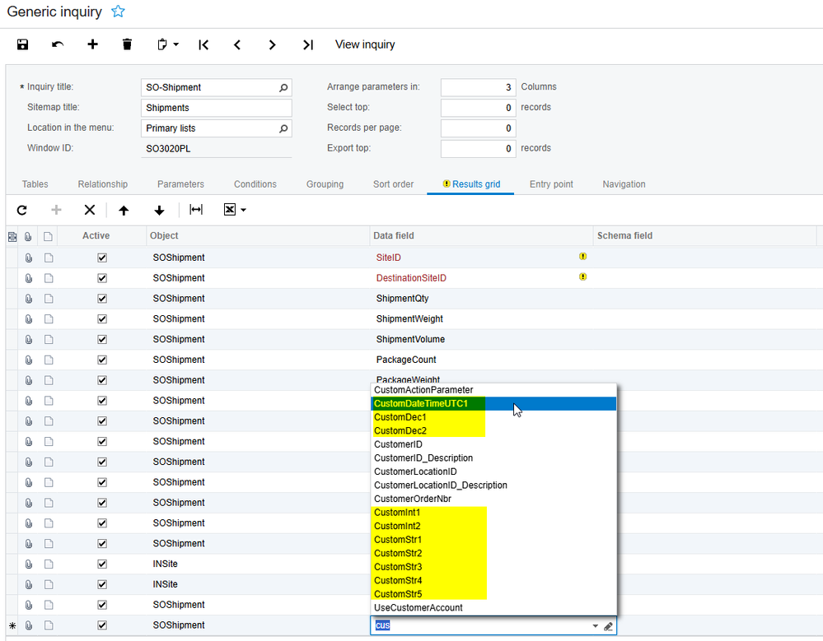
Task: Fit columns to width in grid
Action: (x=196, y=210)
